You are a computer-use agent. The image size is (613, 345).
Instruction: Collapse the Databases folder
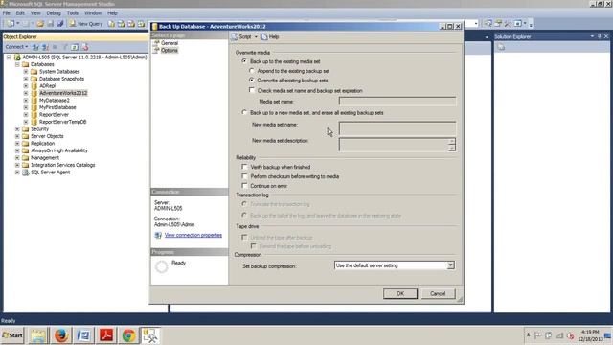tap(17, 64)
